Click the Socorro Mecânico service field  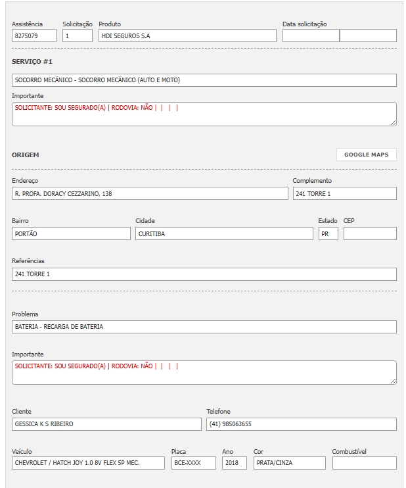click(204, 80)
